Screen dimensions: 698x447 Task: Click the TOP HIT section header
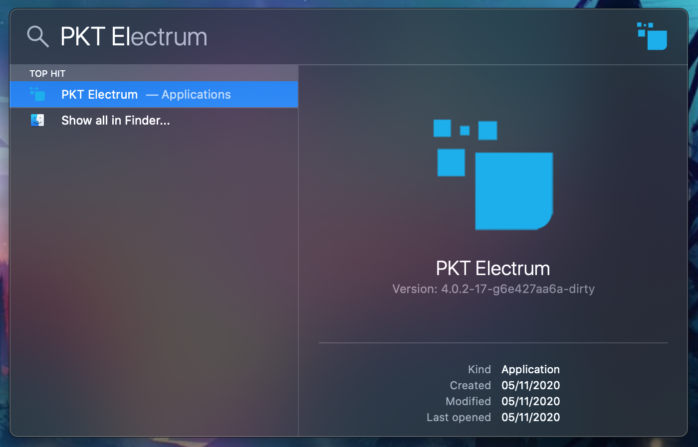(x=48, y=73)
